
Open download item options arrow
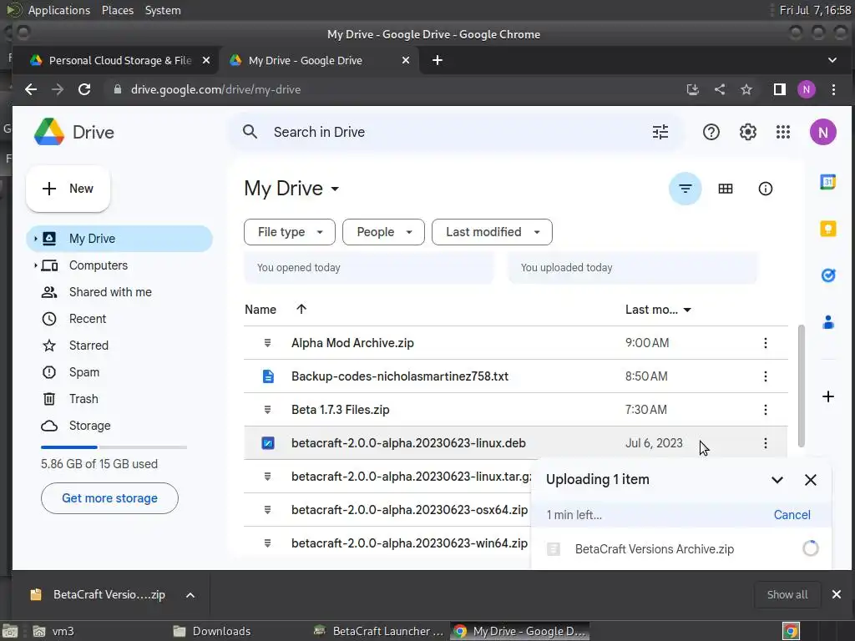(x=190, y=595)
